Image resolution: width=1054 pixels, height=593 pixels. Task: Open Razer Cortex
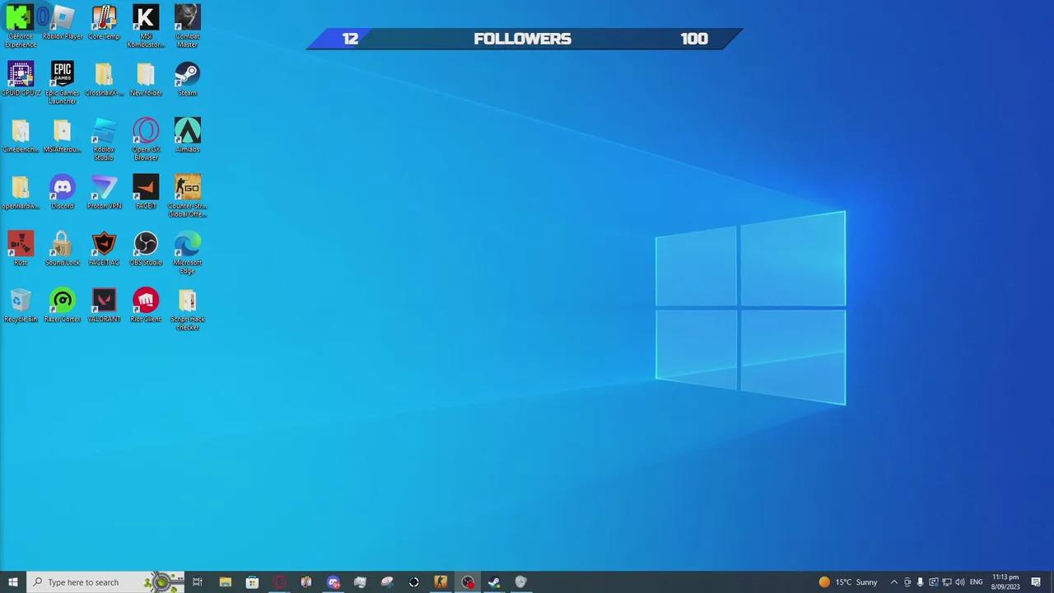coord(63,299)
